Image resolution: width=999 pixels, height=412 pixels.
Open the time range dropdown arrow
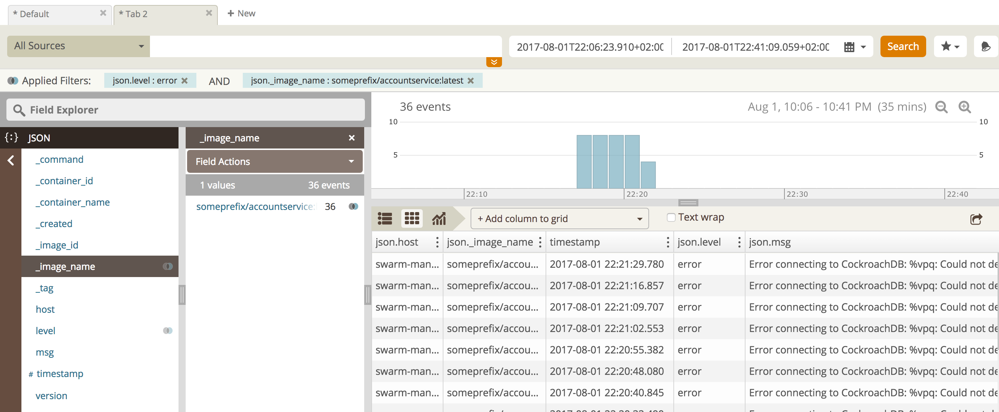[863, 47]
